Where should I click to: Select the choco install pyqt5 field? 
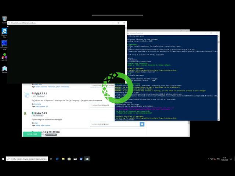point(102,105)
